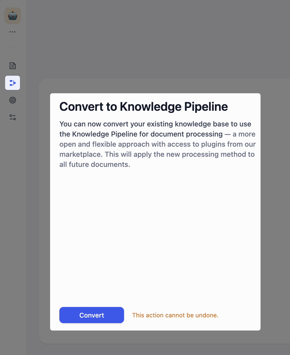Open the three-dot more options menu

[12, 32]
